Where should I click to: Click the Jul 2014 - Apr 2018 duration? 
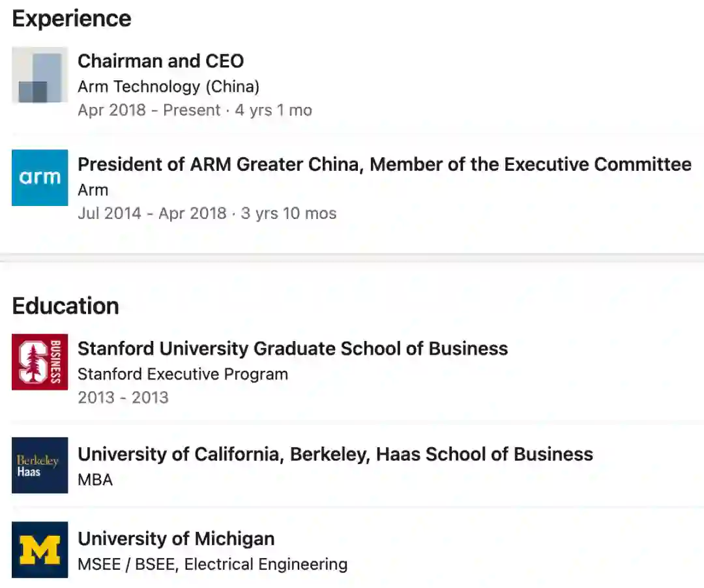[x=207, y=213]
